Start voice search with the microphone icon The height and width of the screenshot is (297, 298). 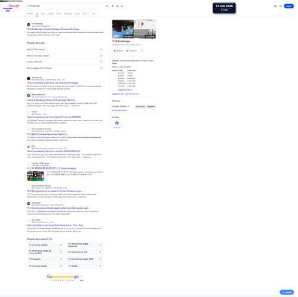coord(113,6)
